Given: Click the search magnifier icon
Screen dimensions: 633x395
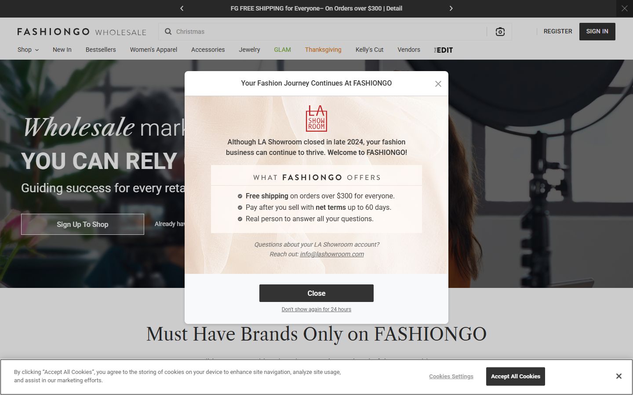Looking at the screenshot, I should [168, 32].
